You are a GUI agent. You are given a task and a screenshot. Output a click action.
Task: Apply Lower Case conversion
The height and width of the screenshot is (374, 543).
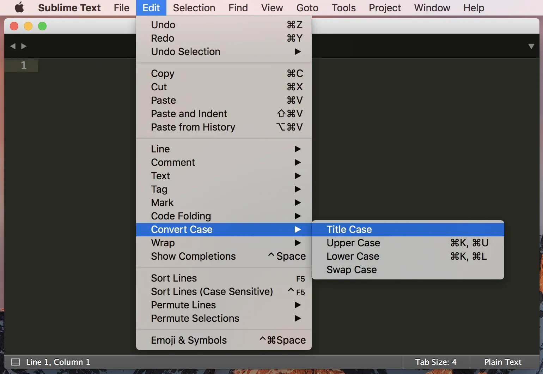pyautogui.click(x=408, y=256)
